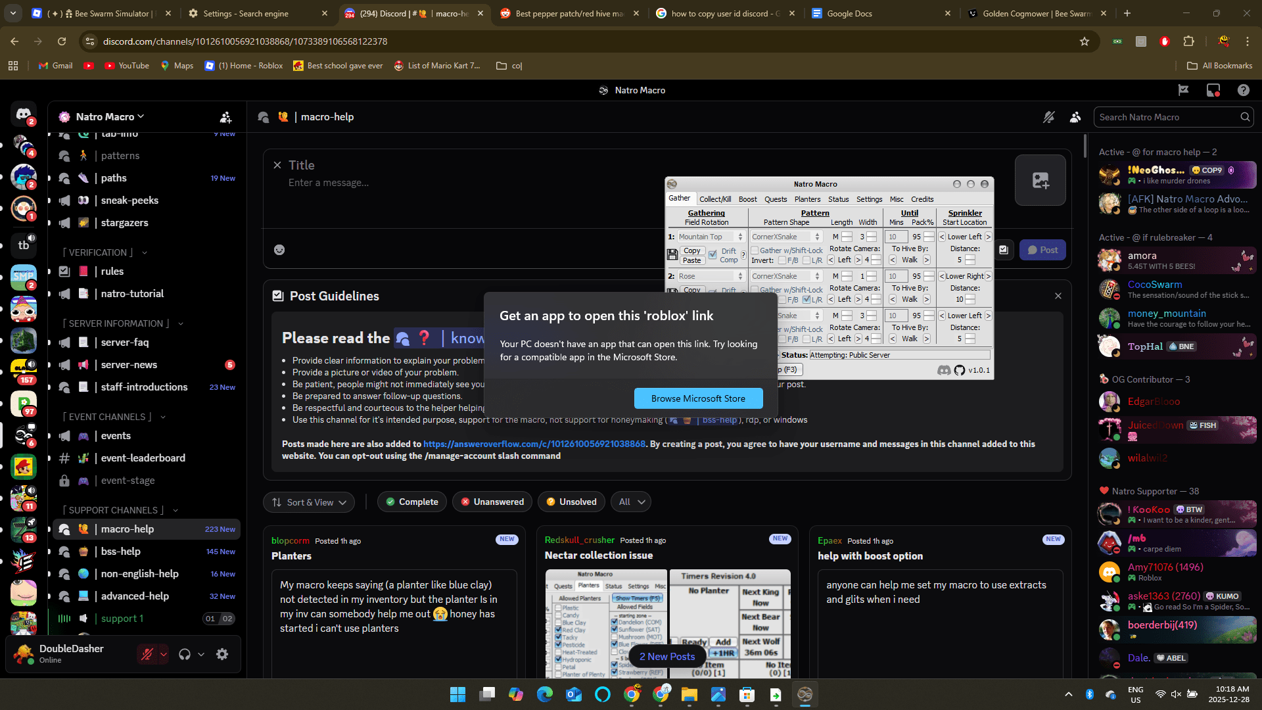
Task: Click the tb server icon in server list
Action: tap(24, 245)
